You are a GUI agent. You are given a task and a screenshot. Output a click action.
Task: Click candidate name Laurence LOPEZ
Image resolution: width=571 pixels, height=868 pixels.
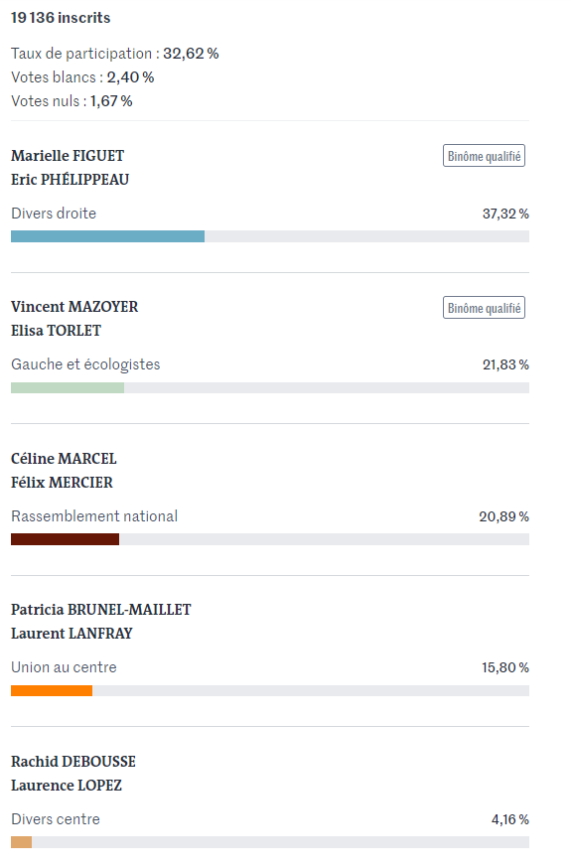pyautogui.click(x=67, y=785)
